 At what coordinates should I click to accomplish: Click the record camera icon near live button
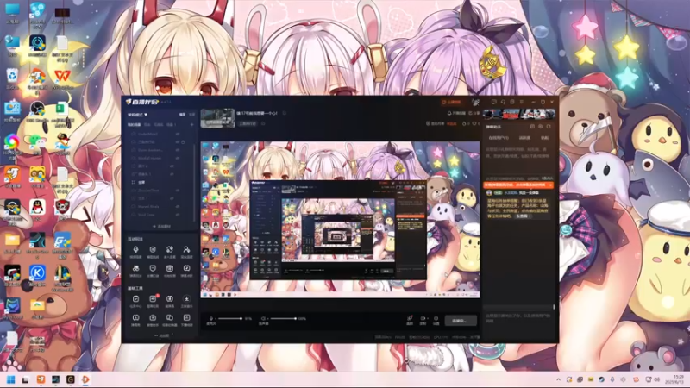point(423,318)
